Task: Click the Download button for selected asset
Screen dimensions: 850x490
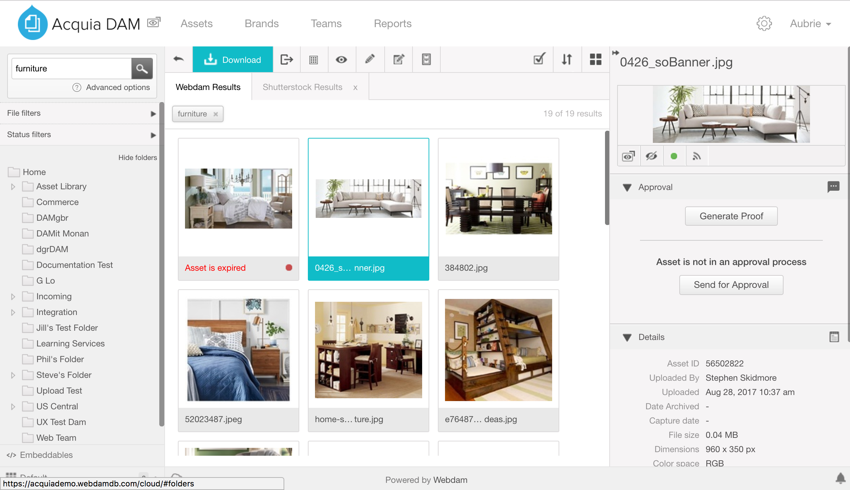Action: (x=232, y=59)
